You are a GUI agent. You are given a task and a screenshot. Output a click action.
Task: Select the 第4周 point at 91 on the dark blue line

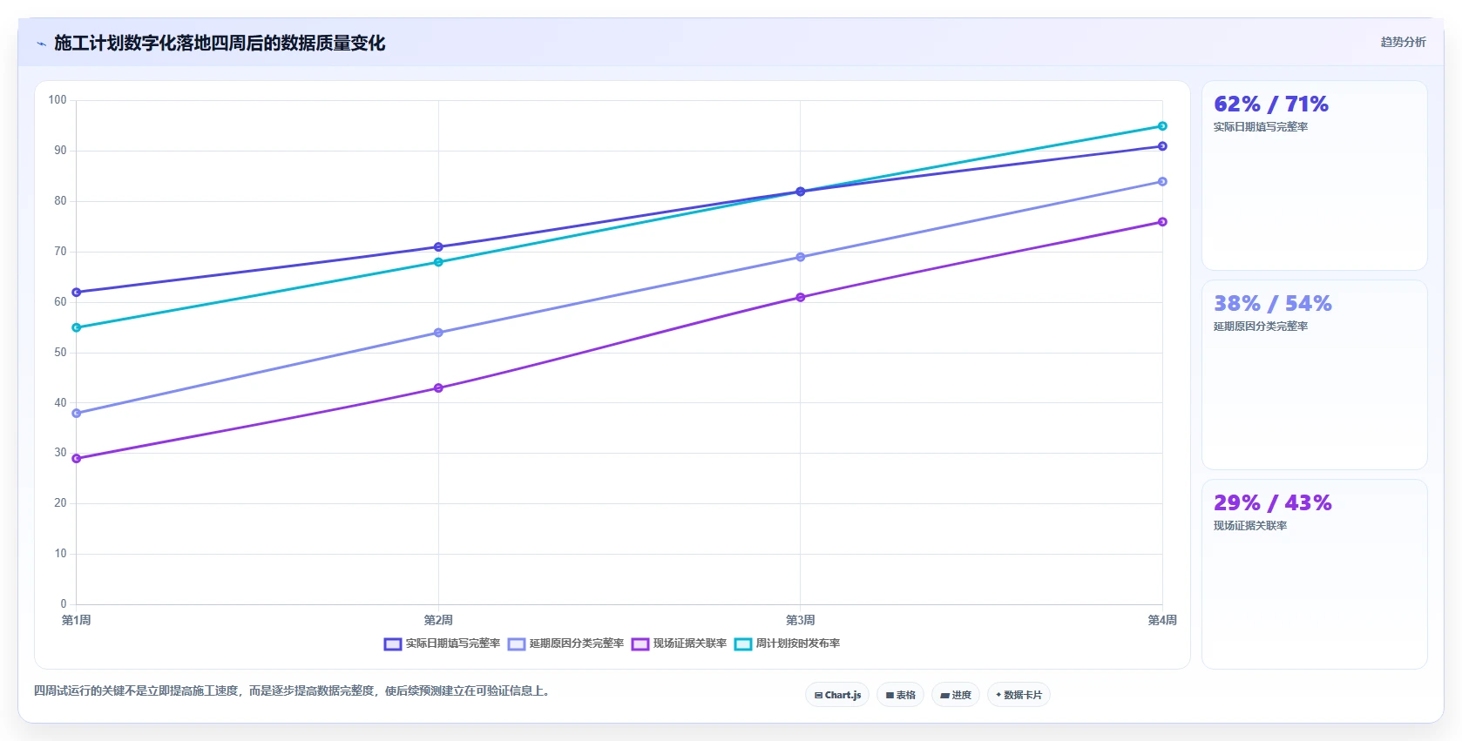[1162, 146]
